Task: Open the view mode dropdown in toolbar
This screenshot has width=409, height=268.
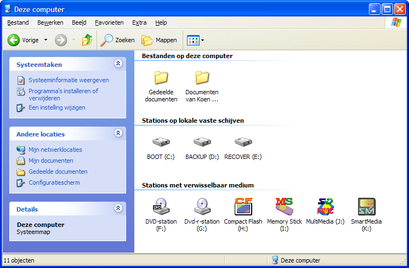Action: [195, 40]
